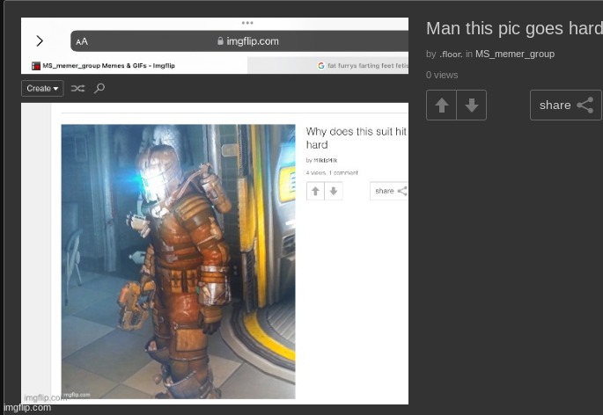Switch to 'MS_memer_group Memes & GIFs - Imgflip' tab
Image resolution: width=603 pixels, height=415 pixels.
point(134,66)
